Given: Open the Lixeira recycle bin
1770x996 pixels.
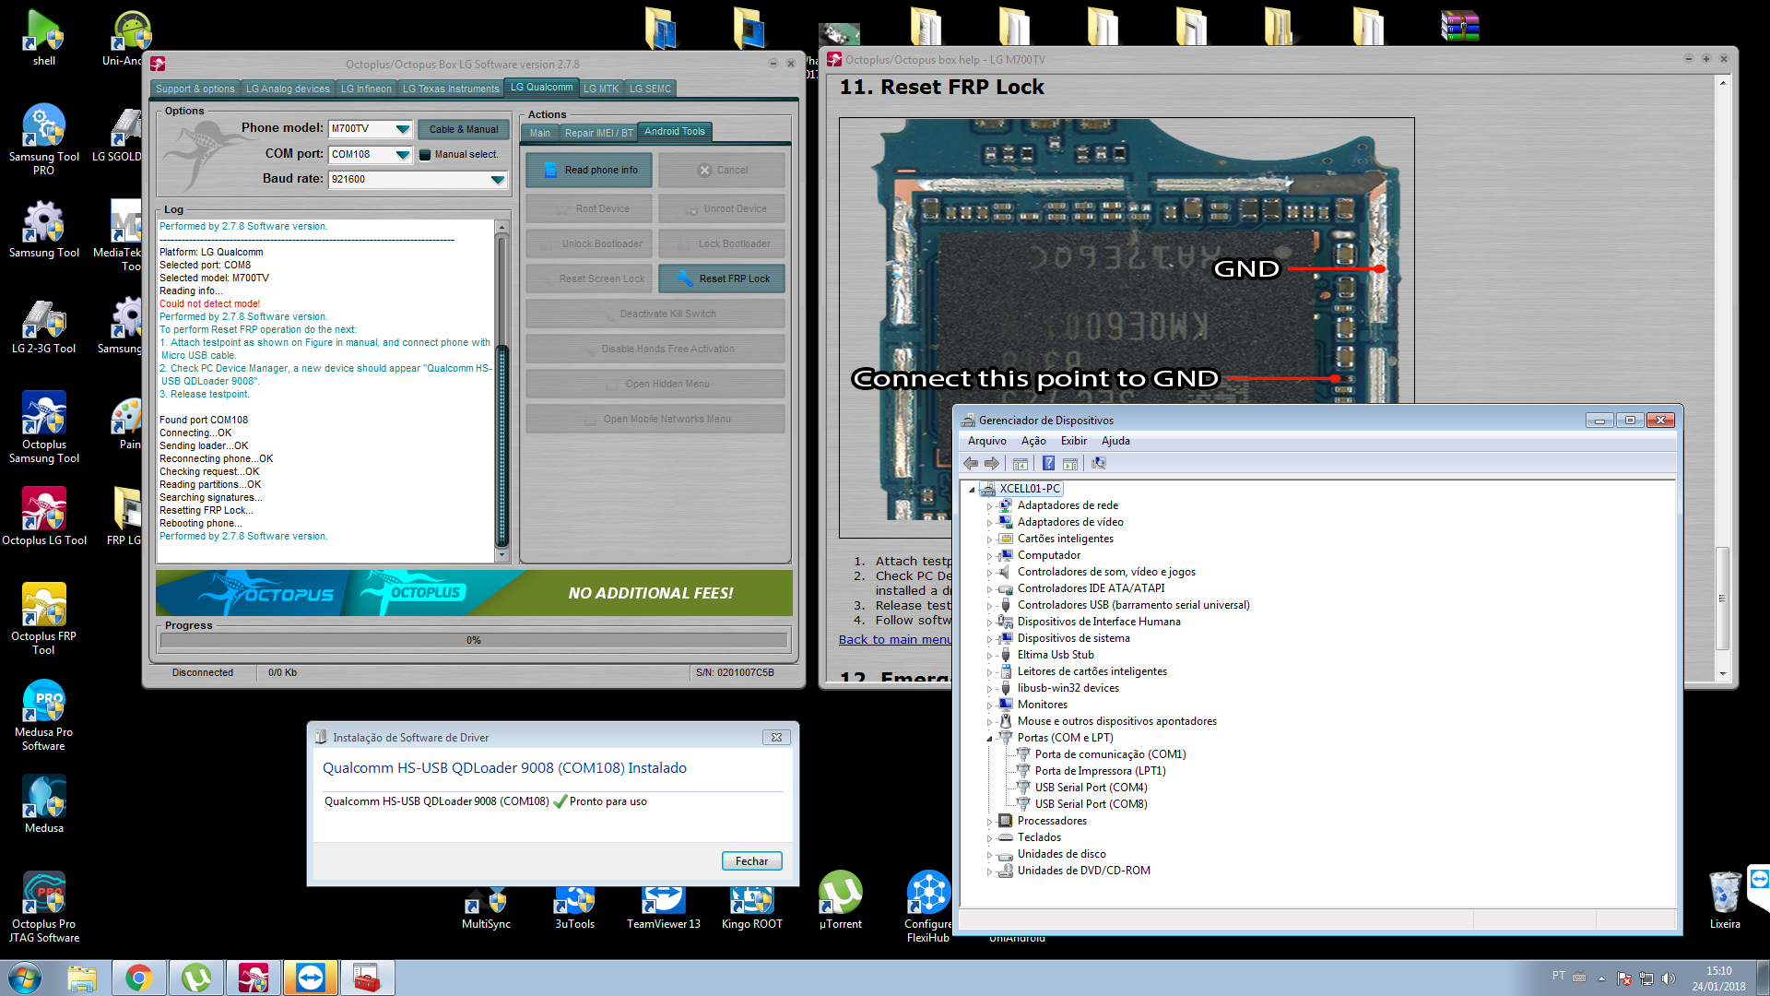Looking at the screenshot, I should click(x=1725, y=899).
